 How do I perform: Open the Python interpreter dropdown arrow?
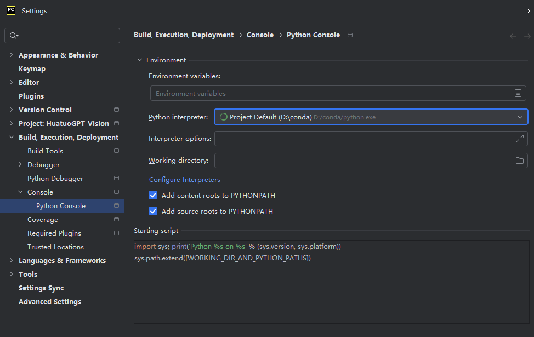[520, 117]
